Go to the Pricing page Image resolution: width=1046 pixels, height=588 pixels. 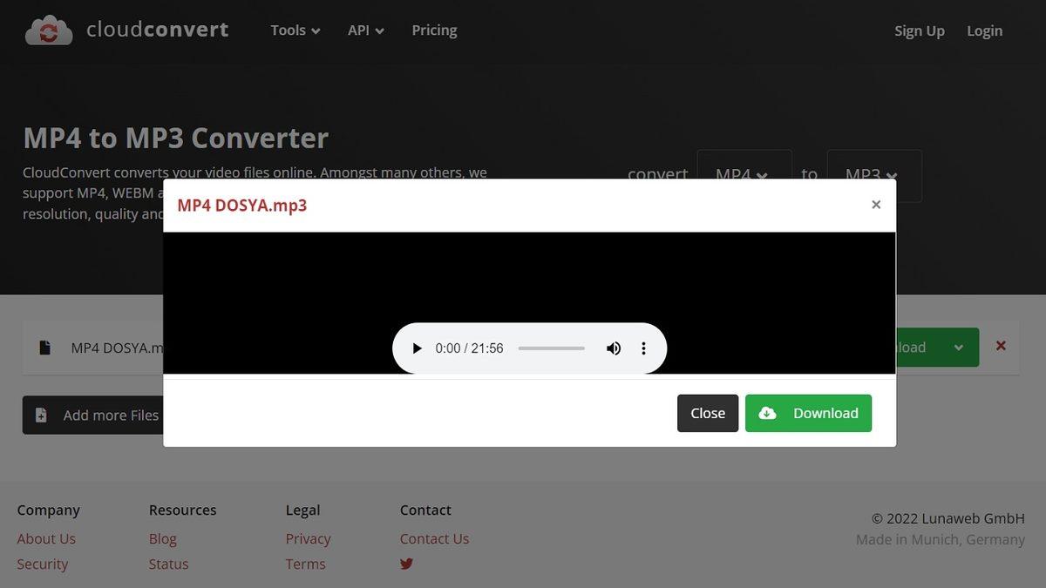pyautogui.click(x=434, y=30)
